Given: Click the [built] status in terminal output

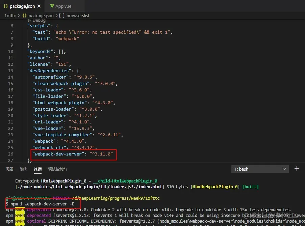Looking at the screenshot, I should click(x=251, y=187).
